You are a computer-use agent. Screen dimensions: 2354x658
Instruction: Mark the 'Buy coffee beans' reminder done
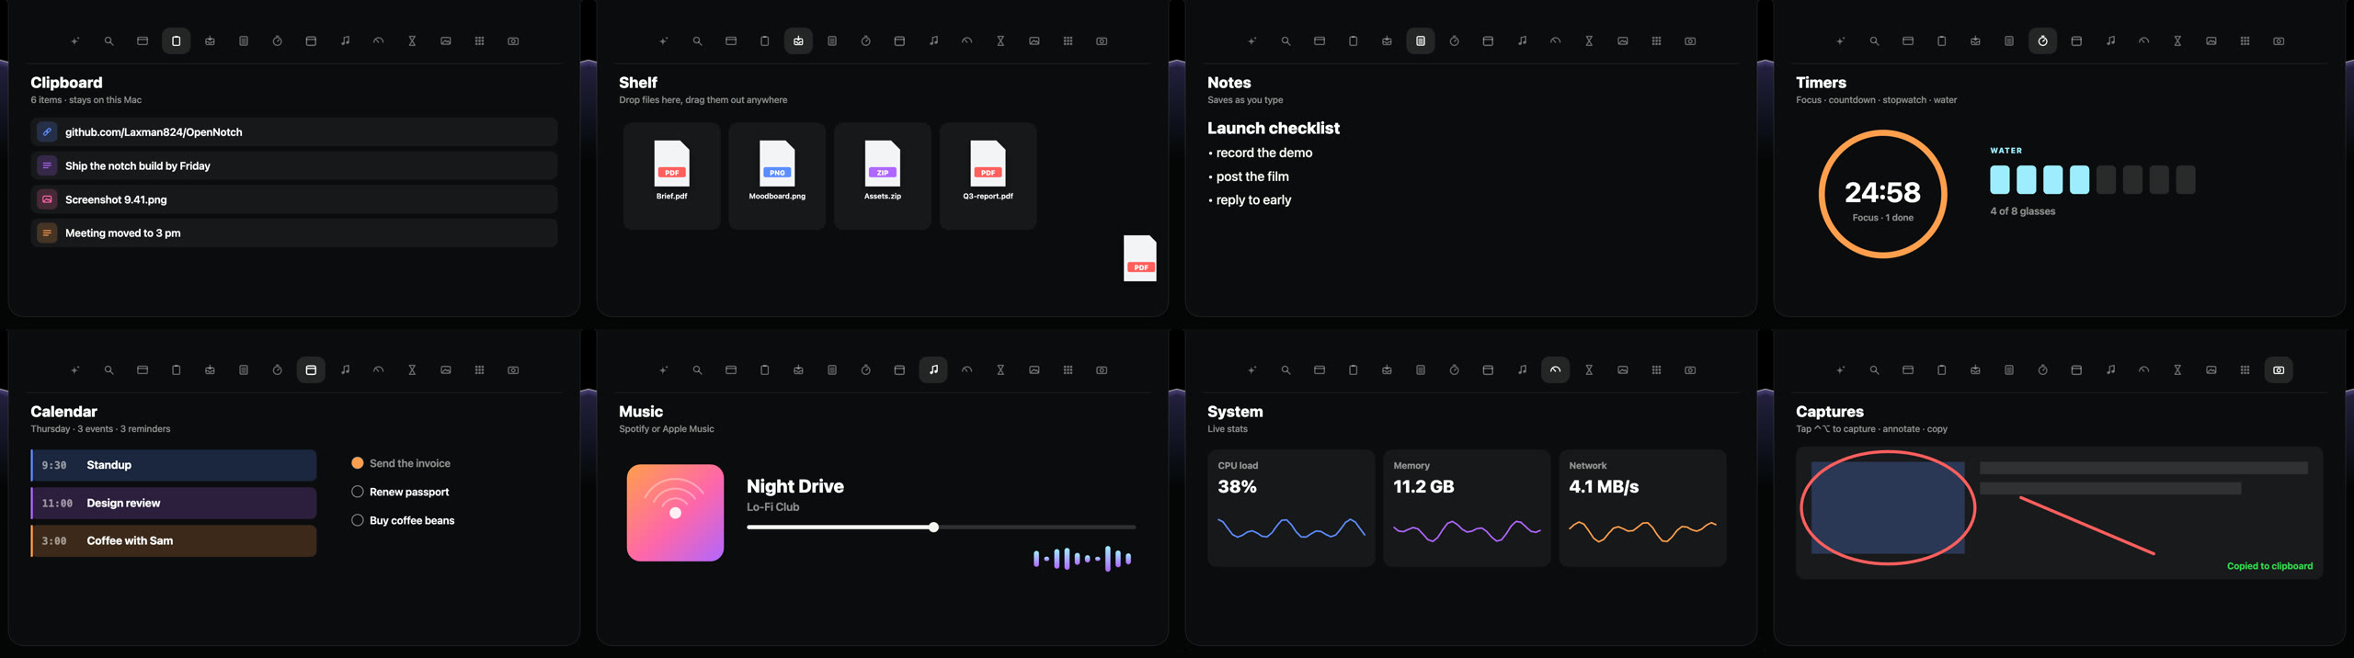[x=358, y=520]
